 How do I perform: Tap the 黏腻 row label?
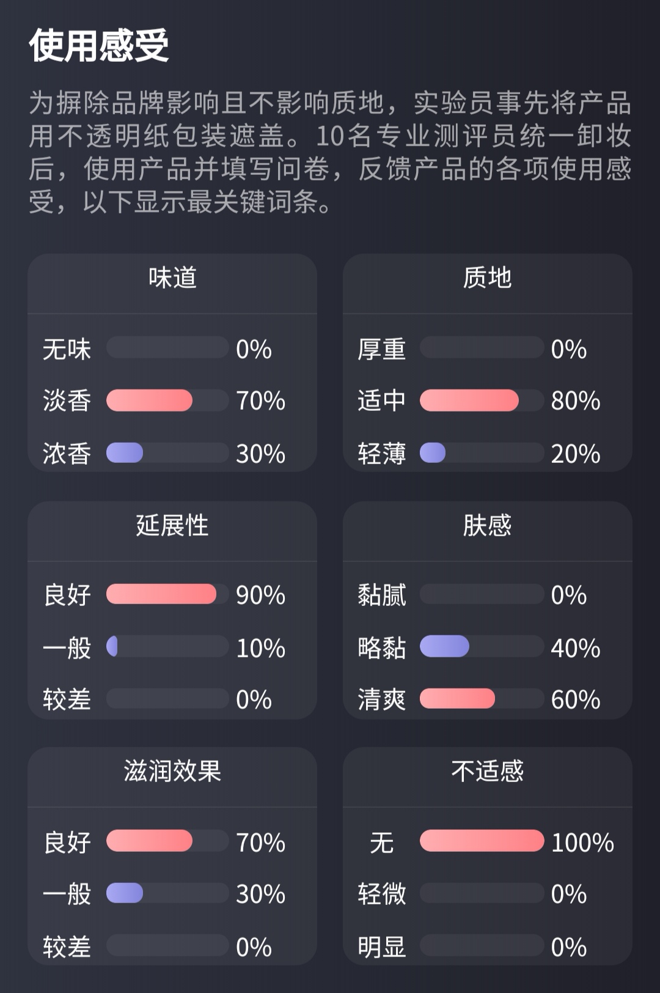382,595
